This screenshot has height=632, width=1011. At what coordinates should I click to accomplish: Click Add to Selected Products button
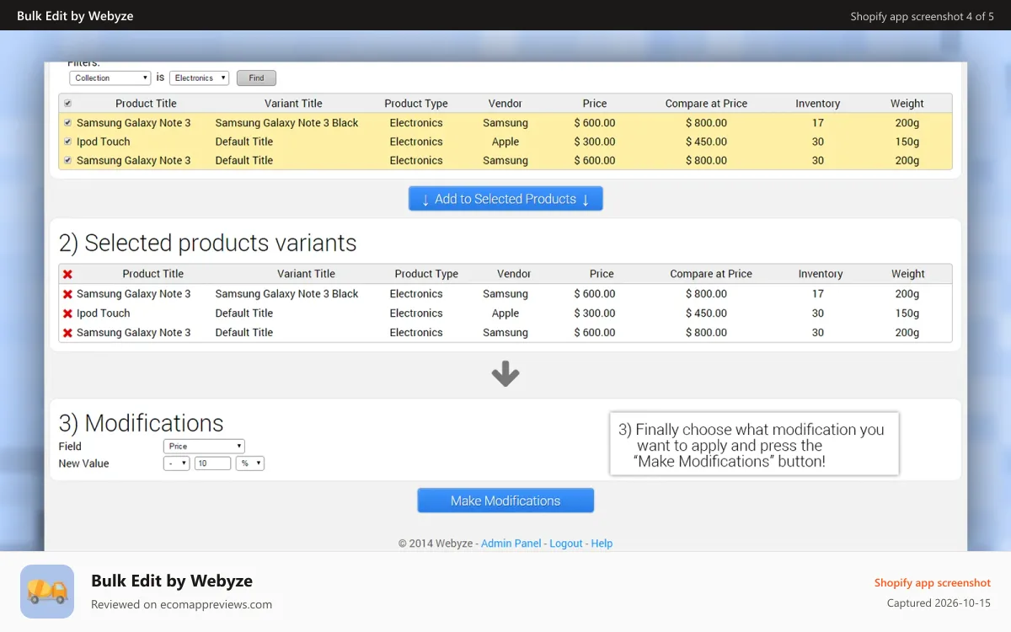[x=505, y=199]
